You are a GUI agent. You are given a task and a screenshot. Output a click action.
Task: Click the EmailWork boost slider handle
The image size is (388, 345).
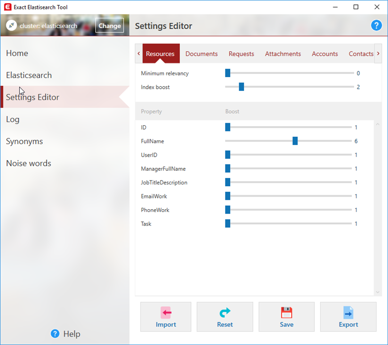pyautogui.click(x=227, y=196)
